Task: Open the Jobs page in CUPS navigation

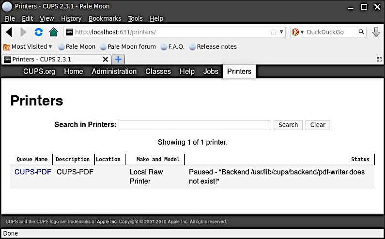Action: coord(211,72)
